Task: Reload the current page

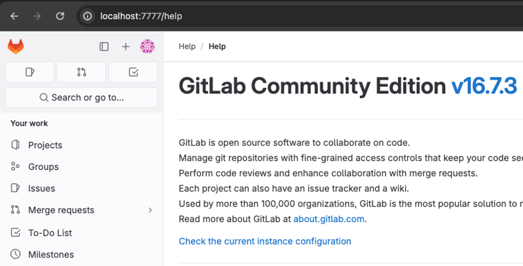Action: (x=60, y=16)
